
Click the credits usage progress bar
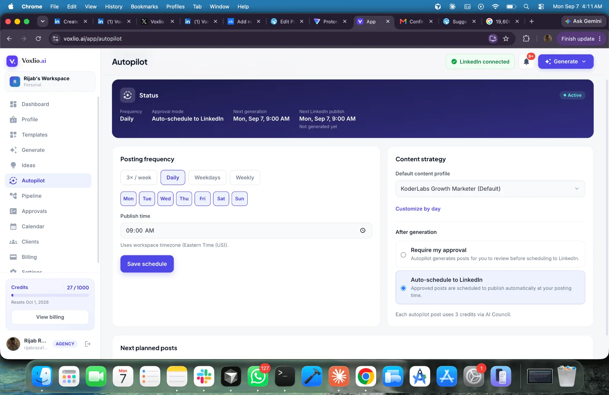[x=50, y=295]
